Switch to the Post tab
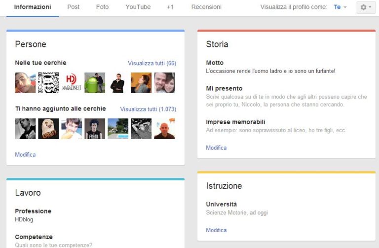The width and height of the screenshot is (379, 248). [x=74, y=7]
